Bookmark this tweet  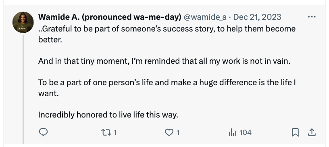(295, 132)
